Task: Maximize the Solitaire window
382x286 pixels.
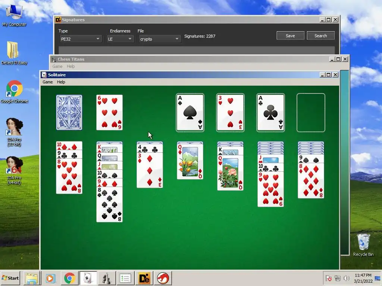Action: [x=329, y=74]
